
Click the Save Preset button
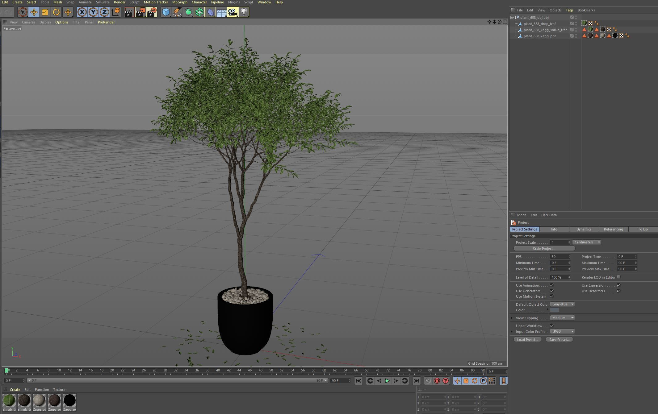click(x=559, y=340)
